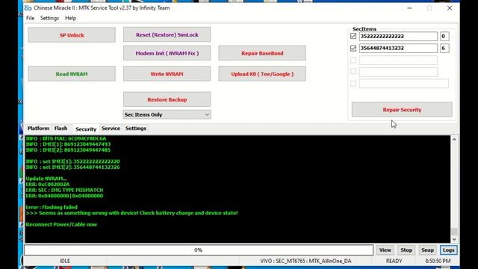478x269 pixels.
Task: Click status bar 'VIVO : SEC_MT6765 : MTK_AllInOne_DA'
Action: point(305,261)
